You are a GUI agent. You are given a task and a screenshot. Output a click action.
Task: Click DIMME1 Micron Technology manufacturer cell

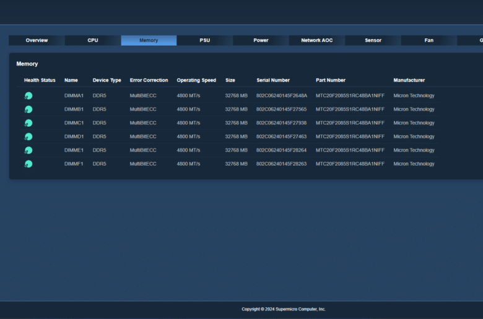coord(414,150)
